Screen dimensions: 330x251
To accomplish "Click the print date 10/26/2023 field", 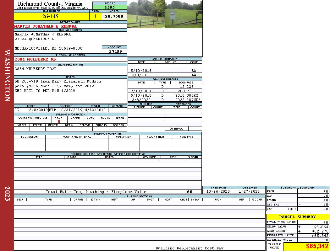I will 218,191.
